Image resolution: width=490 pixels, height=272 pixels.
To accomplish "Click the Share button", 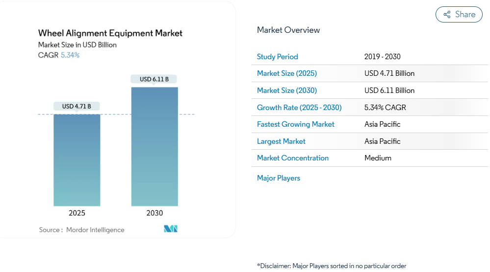I will pos(459,15).
